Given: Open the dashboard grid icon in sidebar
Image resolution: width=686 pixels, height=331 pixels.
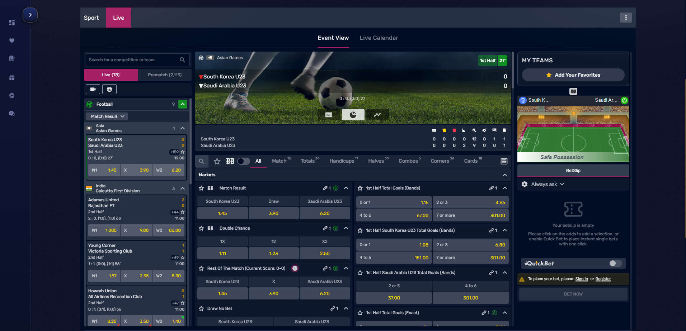Looking at the screenshot, I should pos(12,23).
